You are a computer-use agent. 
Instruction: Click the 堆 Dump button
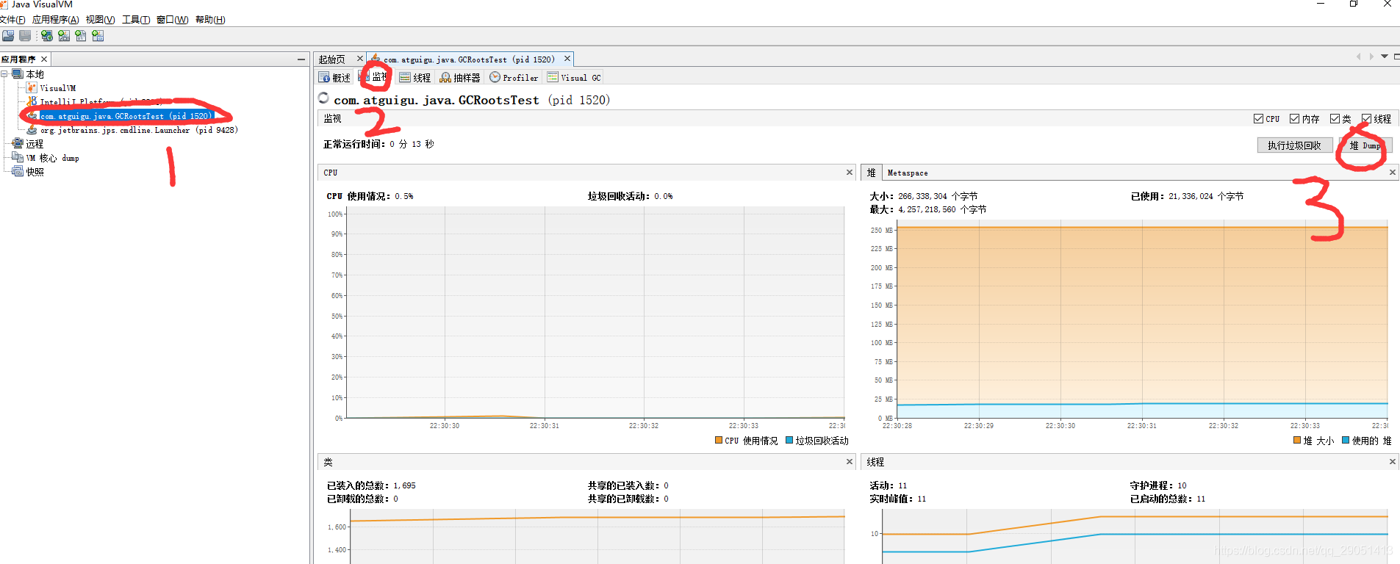coord(1365,145)
